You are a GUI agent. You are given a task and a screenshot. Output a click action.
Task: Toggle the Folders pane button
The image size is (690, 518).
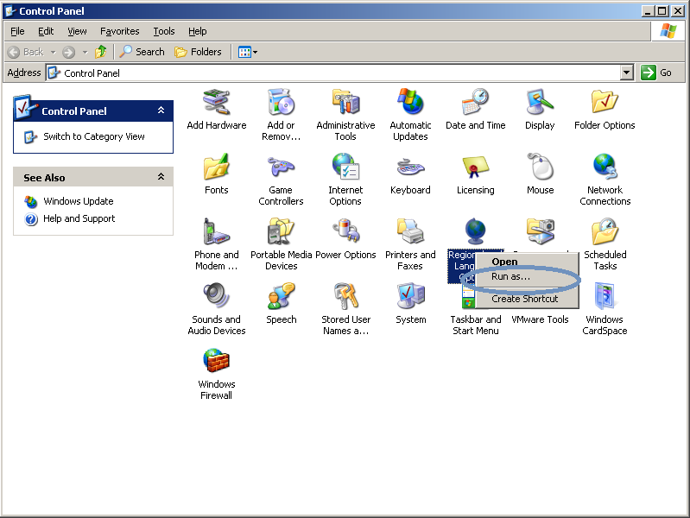pyautogui.click(x=198, y=52)
